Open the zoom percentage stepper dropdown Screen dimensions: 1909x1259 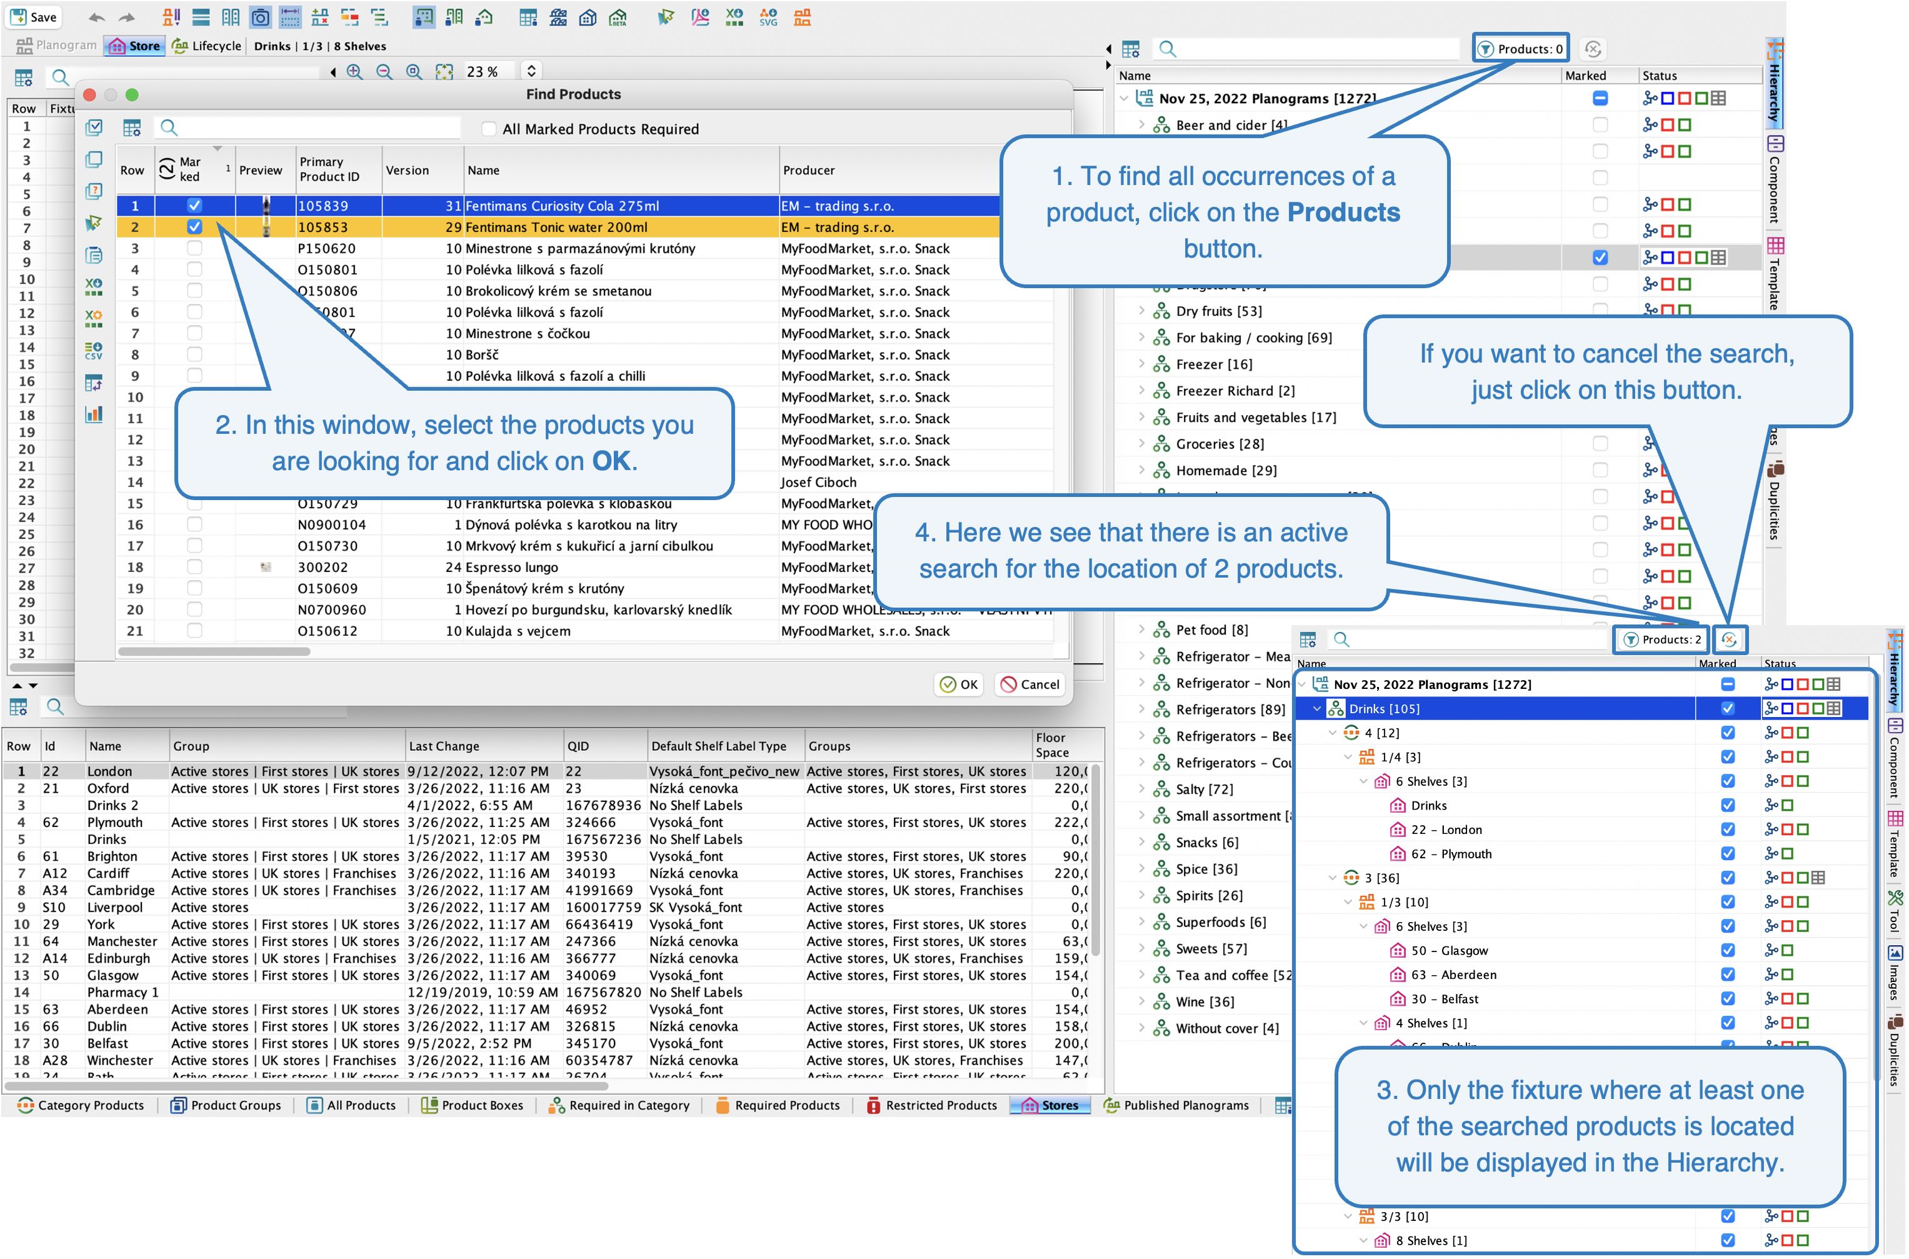531,71
